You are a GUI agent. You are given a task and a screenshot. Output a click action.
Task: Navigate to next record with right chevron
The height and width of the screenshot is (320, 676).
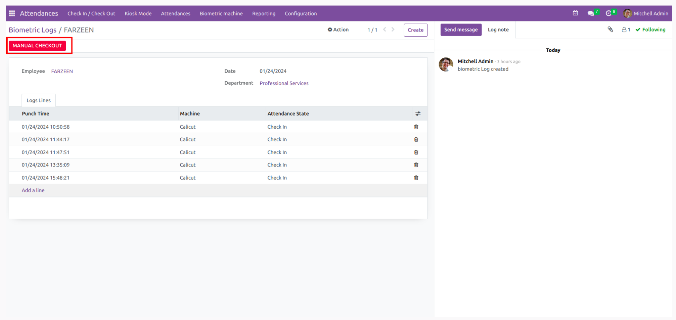pyautogui.click(x=393, y=29)
